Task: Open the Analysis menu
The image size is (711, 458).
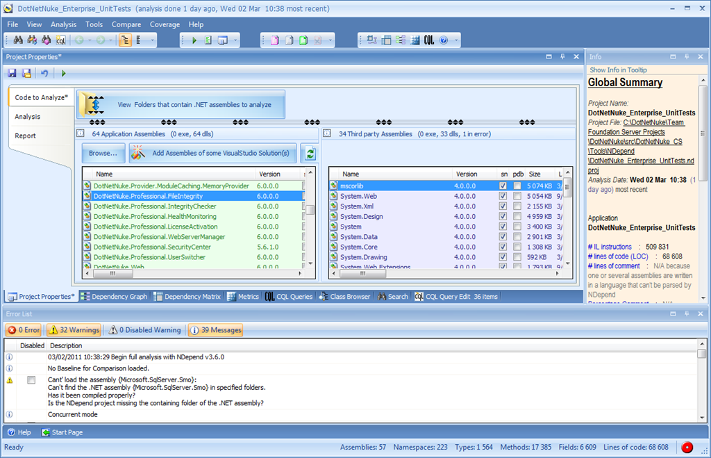Action: (63, 24)
